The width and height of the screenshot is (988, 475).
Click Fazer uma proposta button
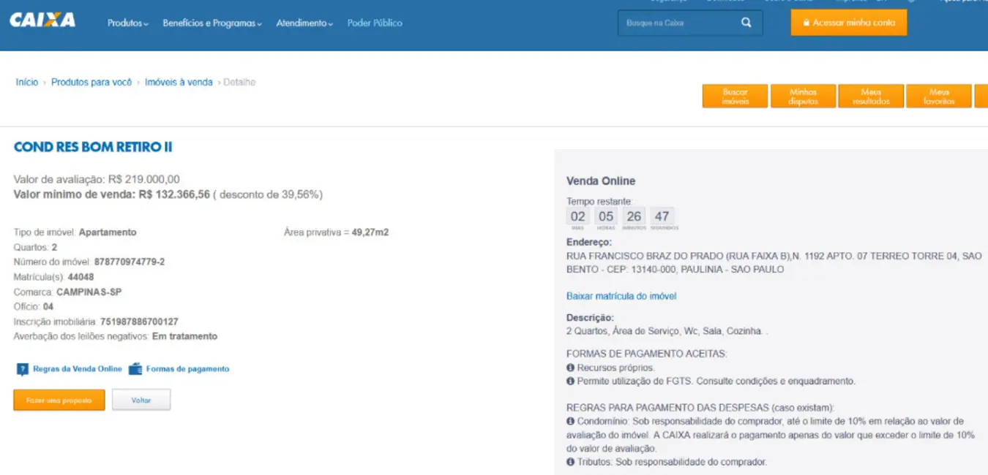tap(59, 400)
